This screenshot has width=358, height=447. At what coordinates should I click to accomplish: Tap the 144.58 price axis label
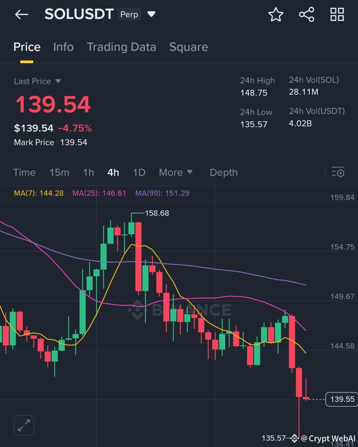[342, 346]
